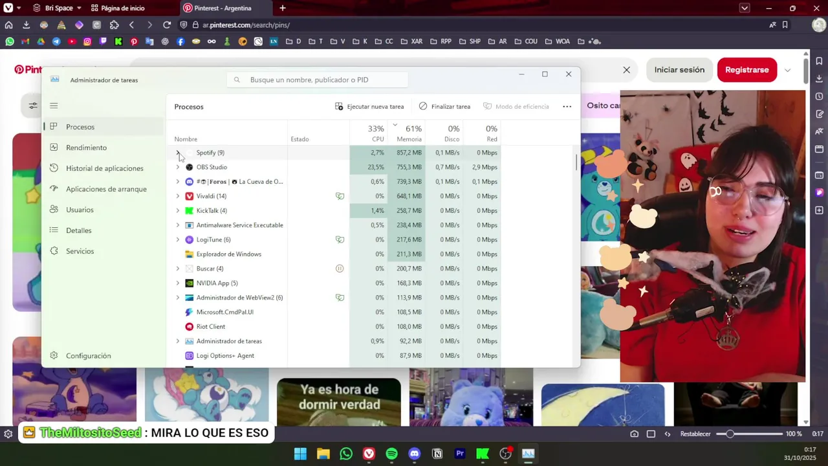Image resolution: width=828 pixels, height=466 pixels.
Task: Open the Twitch bookmark icon
Action: [x=103, y=41]
